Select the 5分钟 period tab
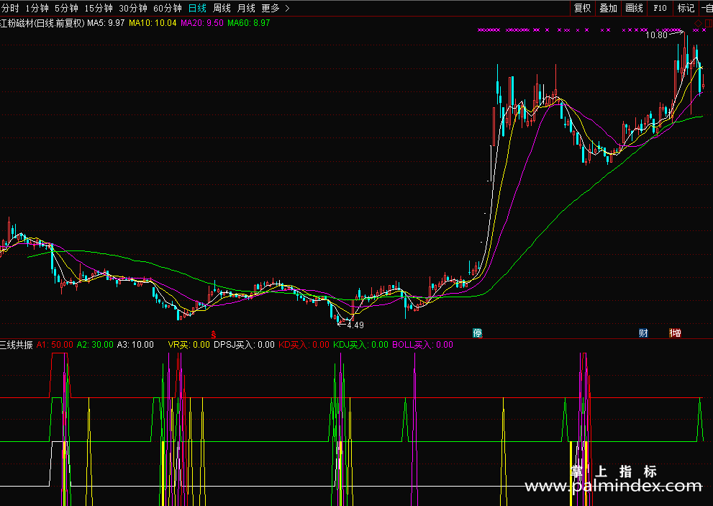Image resolution: width=713 pixels, height=506 pixels. (x=66, y=8)
